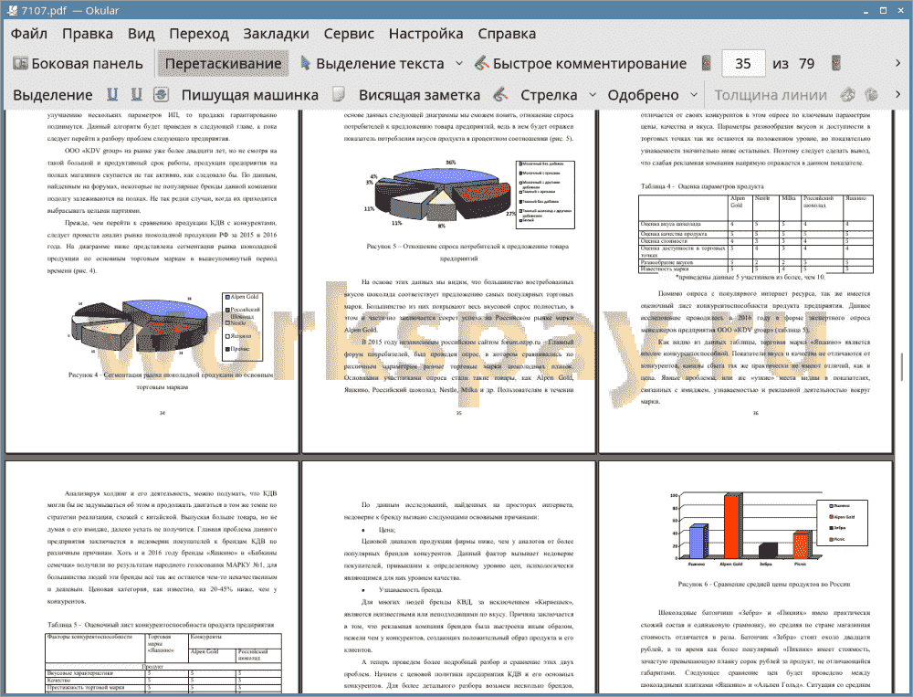Open the Стрелка shapes dropdown arrow
Viewport: 913px width, 697px height.
(593, 95)
